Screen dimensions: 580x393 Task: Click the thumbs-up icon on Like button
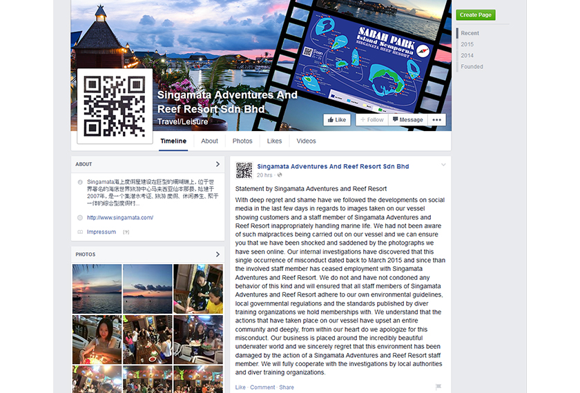pyautogui.click(x=330, y=120)
